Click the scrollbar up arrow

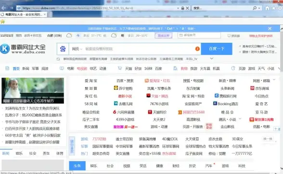pos(282,29)
